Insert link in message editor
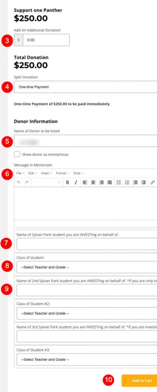The width and height of the screenshot is (157, 392). (x=152, y=183)
